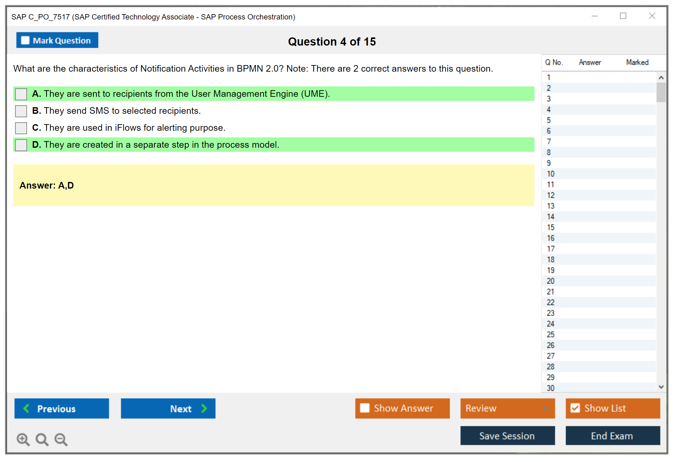Enable the Show Answer checkbox
The width and height of the screenshot is (676, 462).
[365, 408]
